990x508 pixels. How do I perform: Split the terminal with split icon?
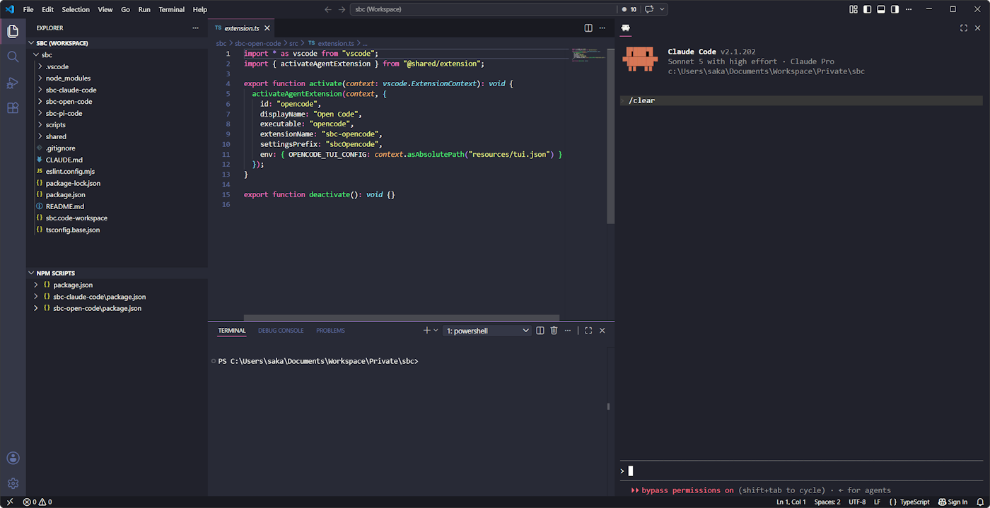(540, 331)
